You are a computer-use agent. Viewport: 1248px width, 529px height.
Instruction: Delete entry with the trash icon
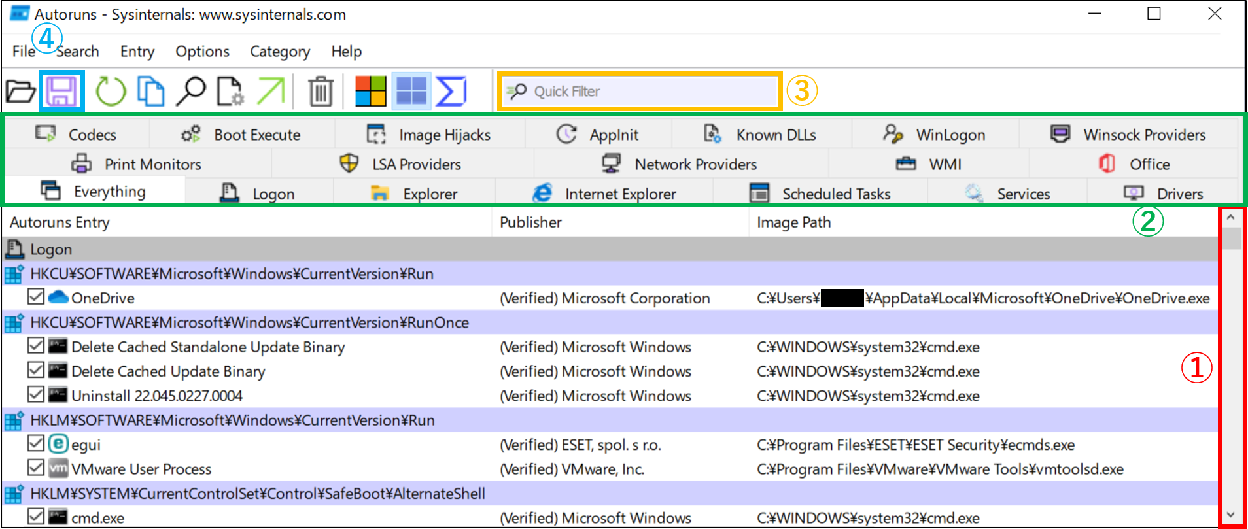[x=321, y=92]
